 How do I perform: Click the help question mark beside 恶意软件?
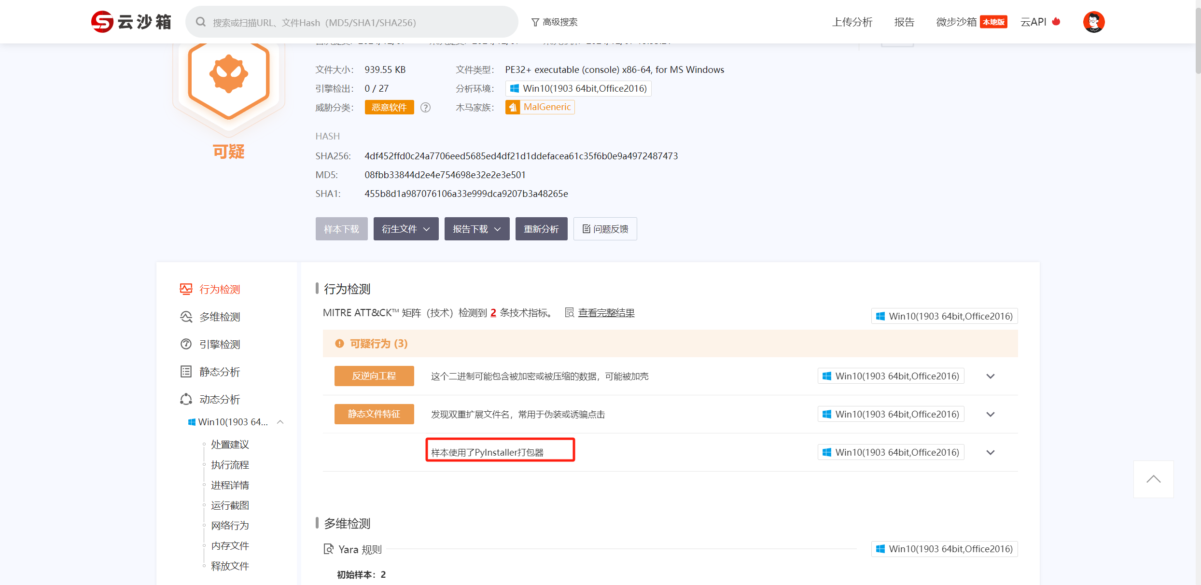pos(425,108)
